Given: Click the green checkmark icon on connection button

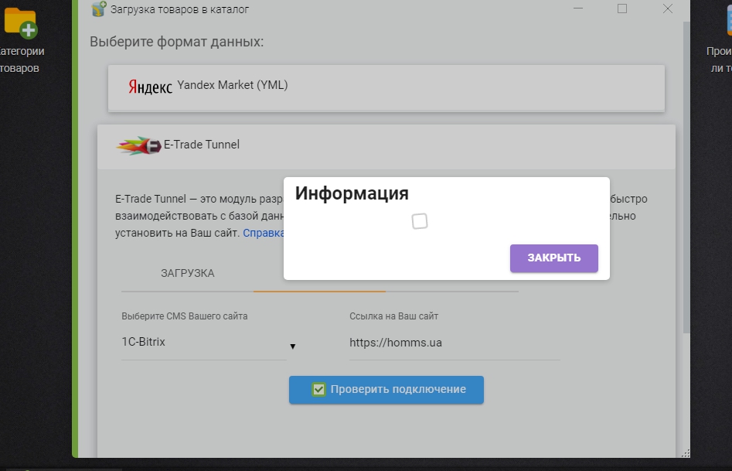Looking at the screenshot, I should click(x=319, y=389).
